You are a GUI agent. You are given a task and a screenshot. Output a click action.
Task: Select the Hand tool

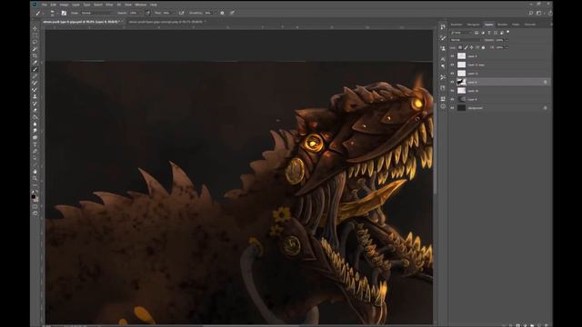coord(35,172)
